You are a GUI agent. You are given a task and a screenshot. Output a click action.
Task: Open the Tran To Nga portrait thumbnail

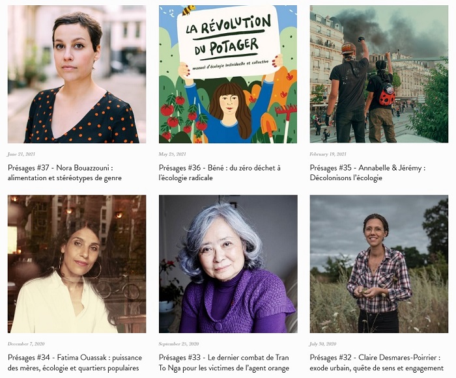point(228,263)
